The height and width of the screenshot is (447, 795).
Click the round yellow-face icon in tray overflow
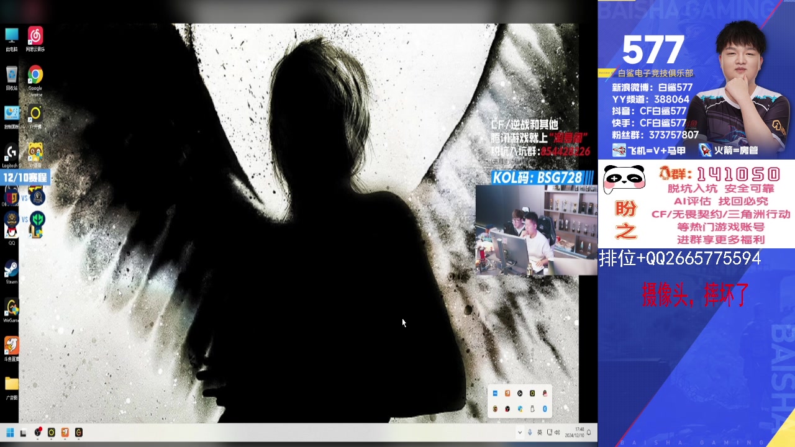click(x=495, y=409)
